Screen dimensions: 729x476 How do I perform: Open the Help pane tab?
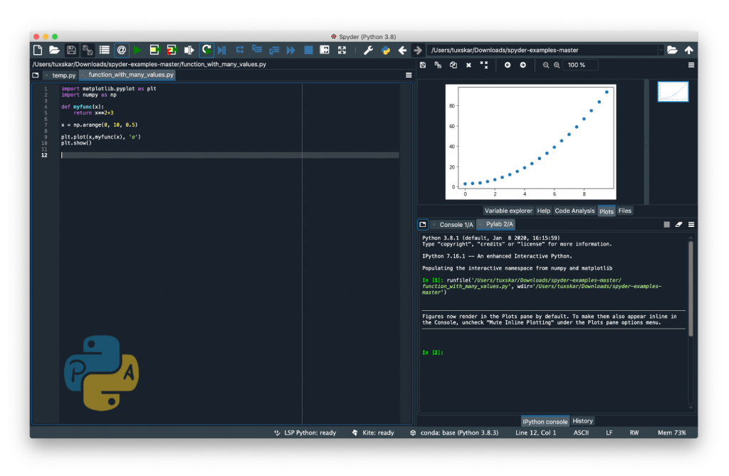coord(543,211)
